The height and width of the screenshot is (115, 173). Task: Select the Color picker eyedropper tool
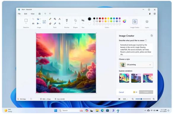[55, 24]
